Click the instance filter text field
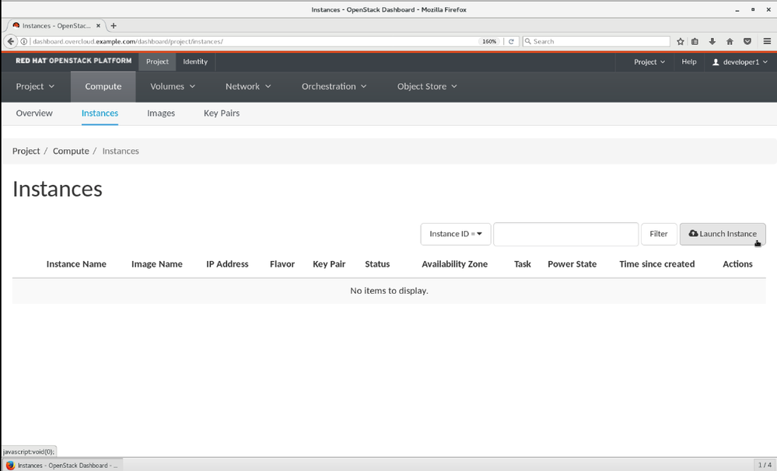Screen dimensions: 777x471 pyautogui.click(x=565, y=234)
